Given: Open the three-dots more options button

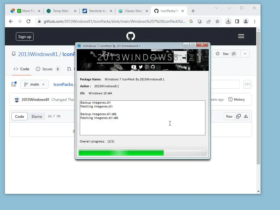Looking at the screenshot, I should (x=247, y=84).
